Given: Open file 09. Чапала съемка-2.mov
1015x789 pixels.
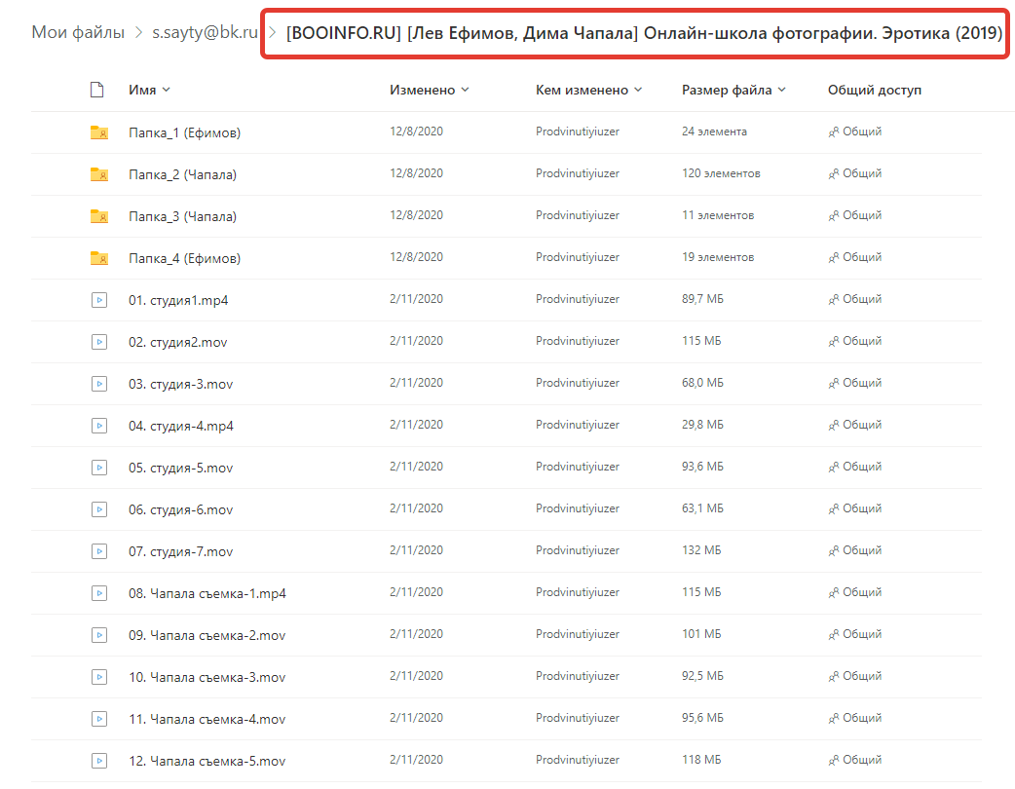Looking at the screenshot, I should 207,636.
